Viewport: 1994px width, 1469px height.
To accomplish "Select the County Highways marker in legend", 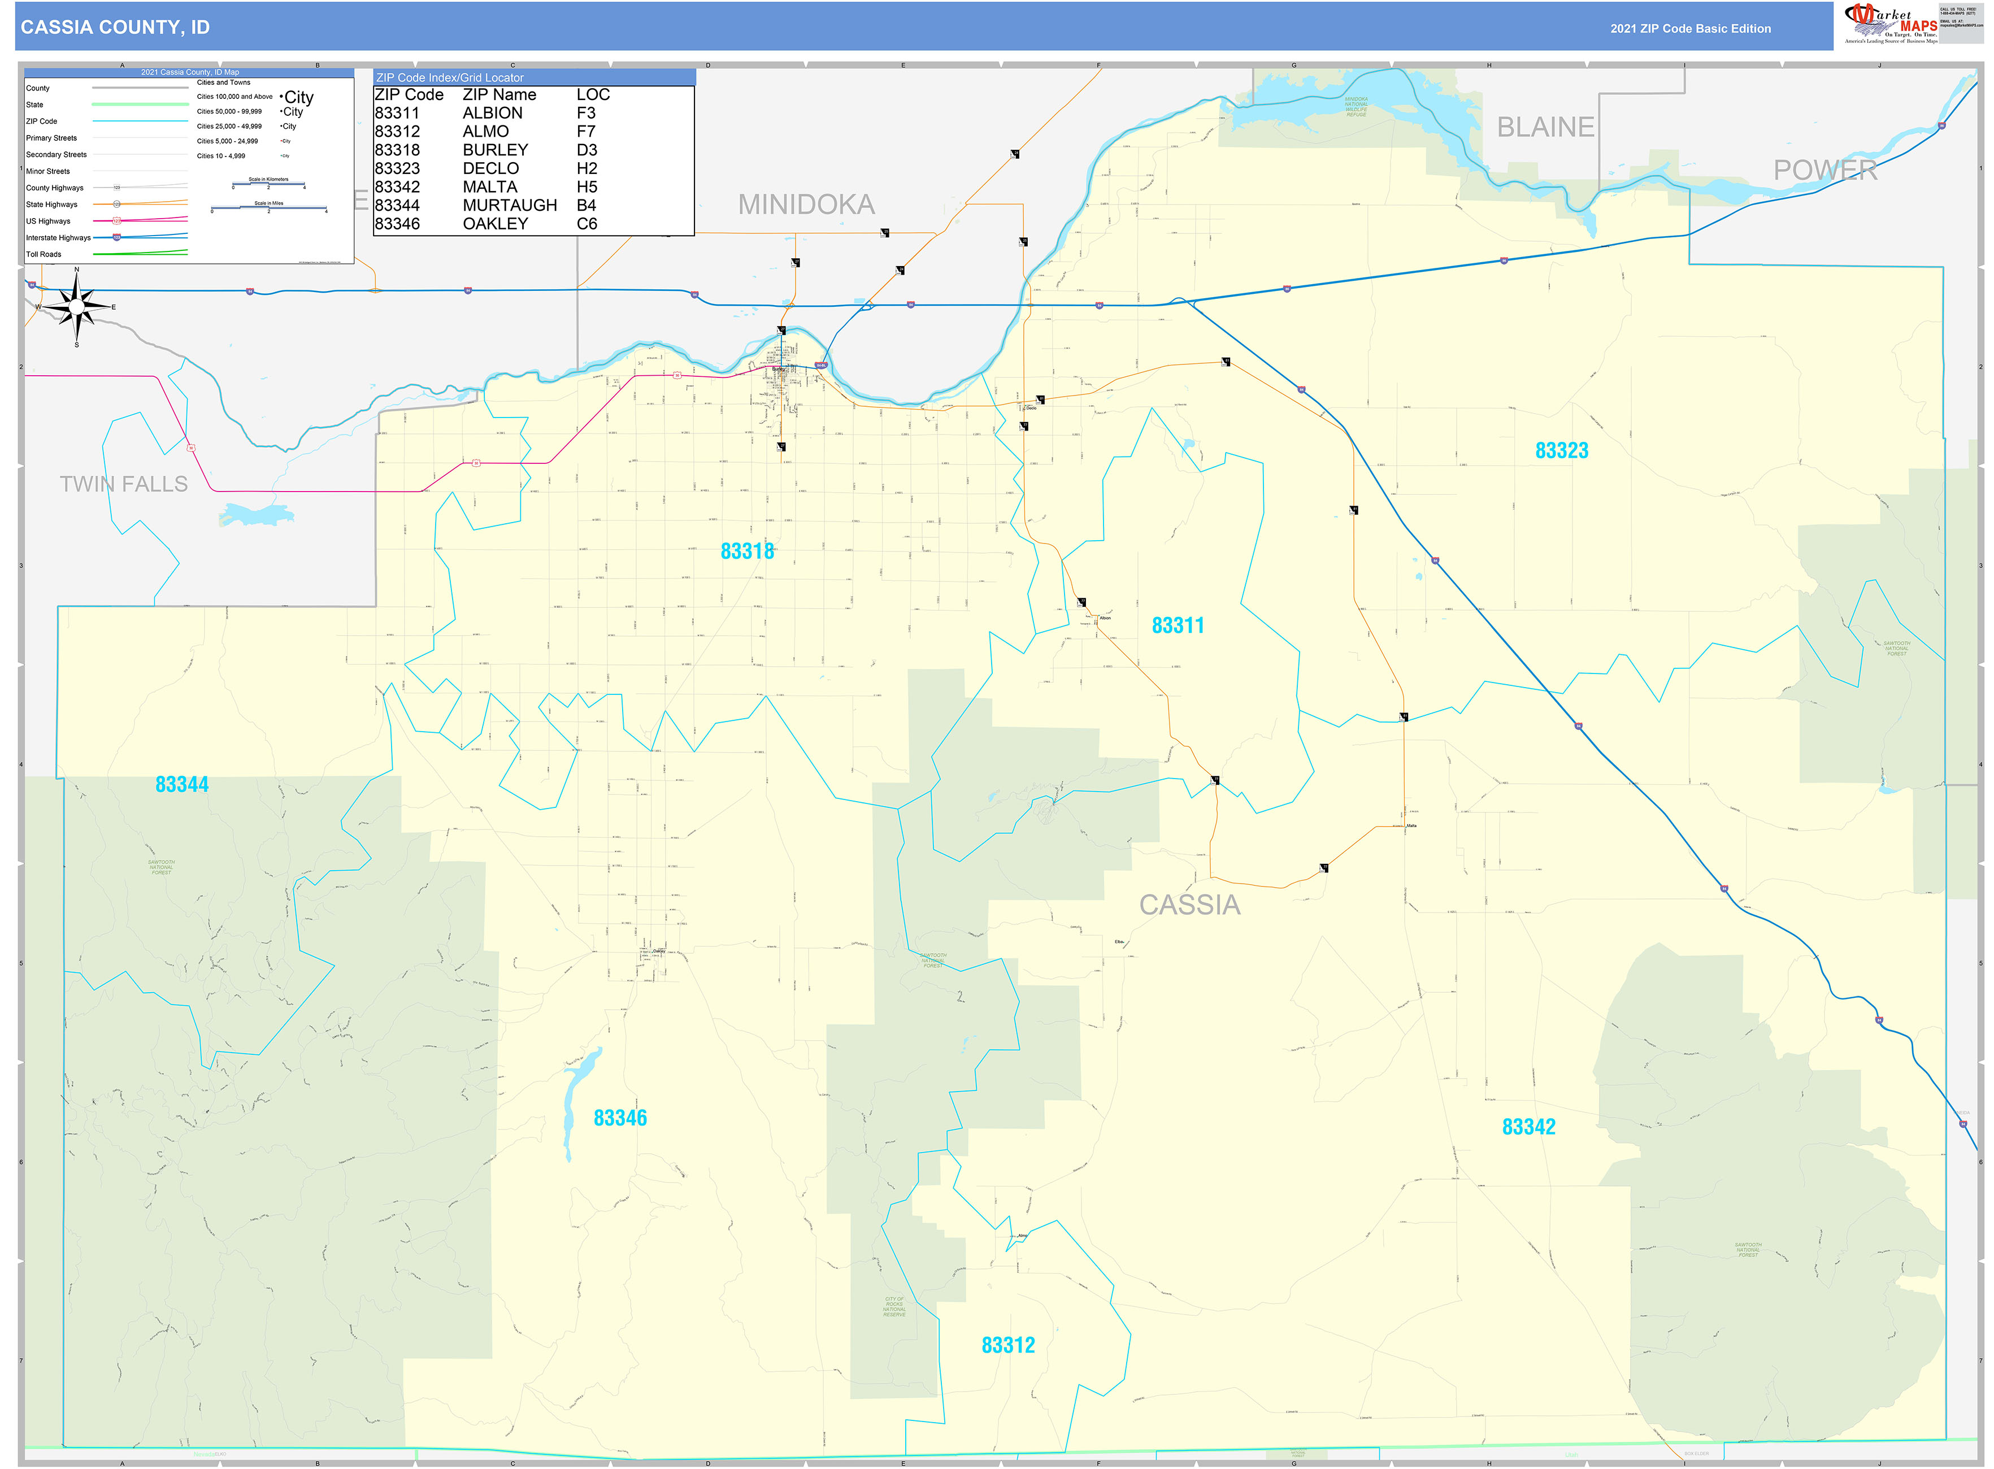I will (x=116, y=188).
